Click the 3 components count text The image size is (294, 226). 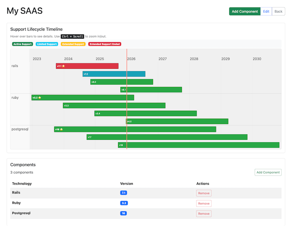click(22, 172)
